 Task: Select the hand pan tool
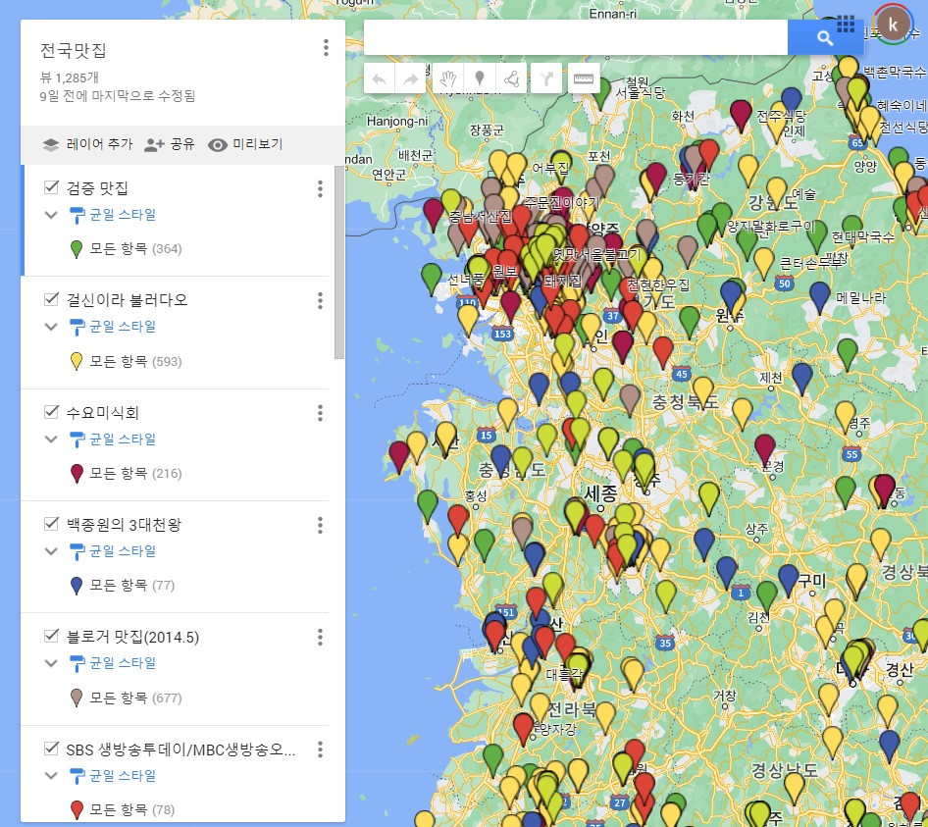pos(448,78)
